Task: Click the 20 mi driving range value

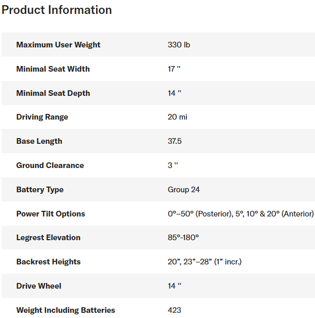Action: tap(177, 117)
